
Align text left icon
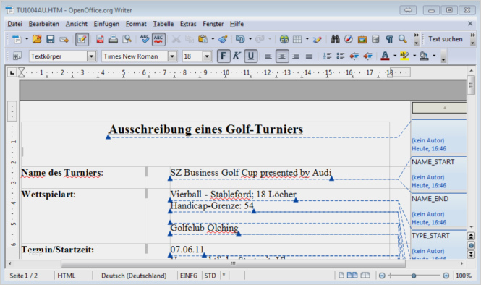(x=268, y=56)
